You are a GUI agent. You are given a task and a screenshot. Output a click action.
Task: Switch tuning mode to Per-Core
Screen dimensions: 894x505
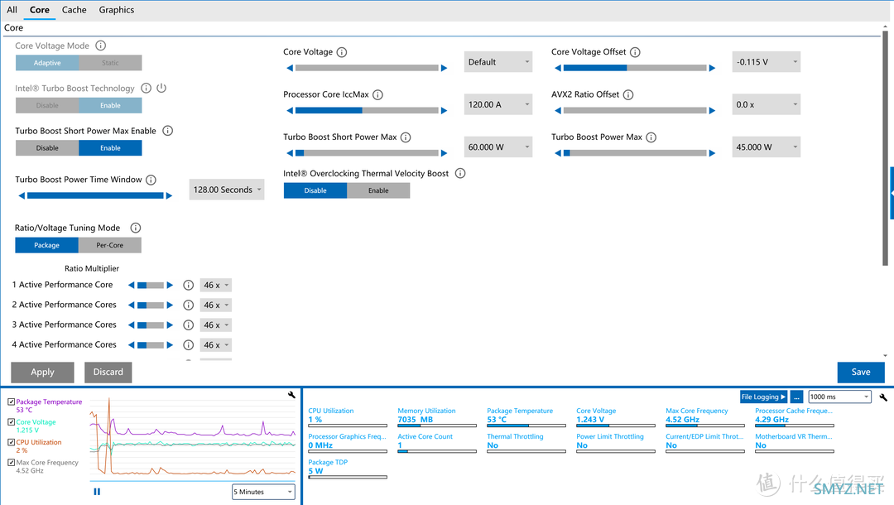pos(109,245)
